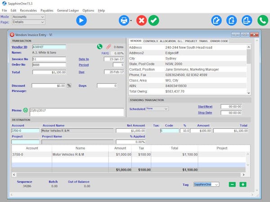The height and width of the screenshot is (202, 270).
Task: Click the Vendor ID link label
Action: [19, 47]
